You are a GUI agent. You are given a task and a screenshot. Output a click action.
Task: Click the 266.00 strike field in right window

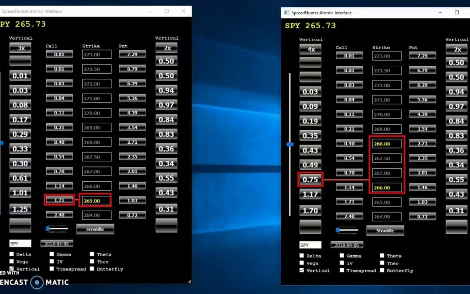pyautogui.click(x=387, y=187)
